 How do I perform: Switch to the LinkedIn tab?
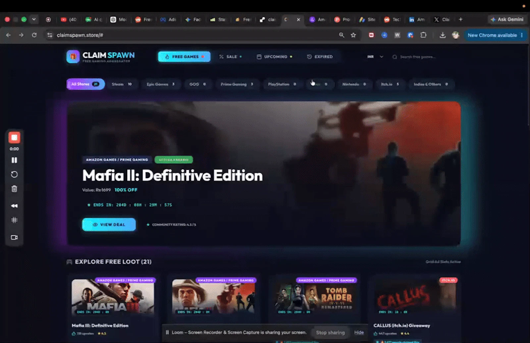(x=417, y=19)
